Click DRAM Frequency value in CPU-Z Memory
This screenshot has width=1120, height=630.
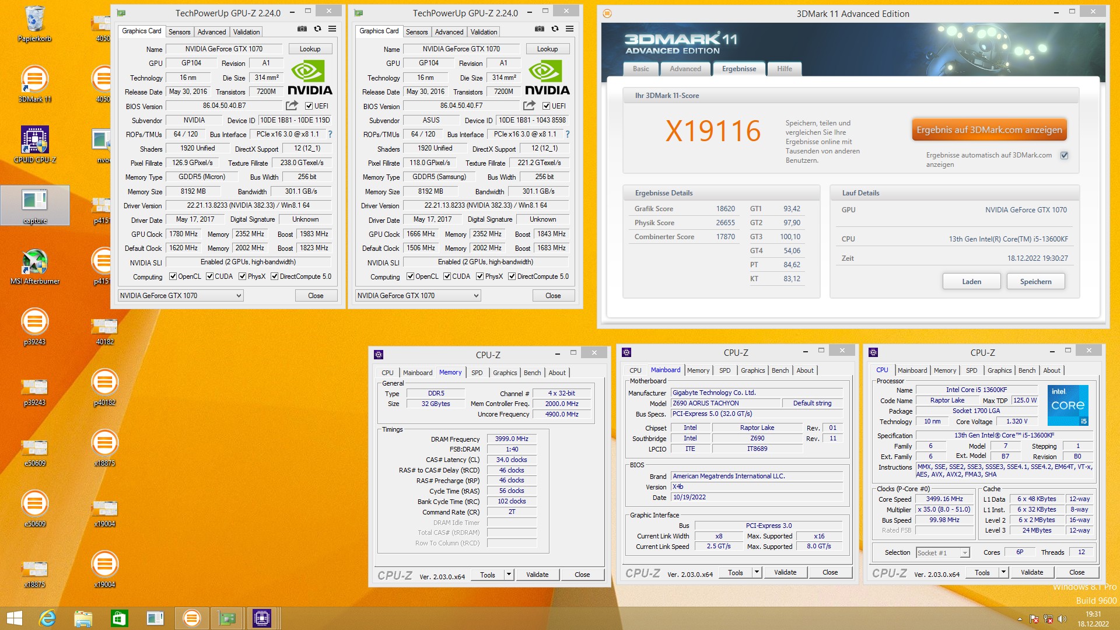512,439
